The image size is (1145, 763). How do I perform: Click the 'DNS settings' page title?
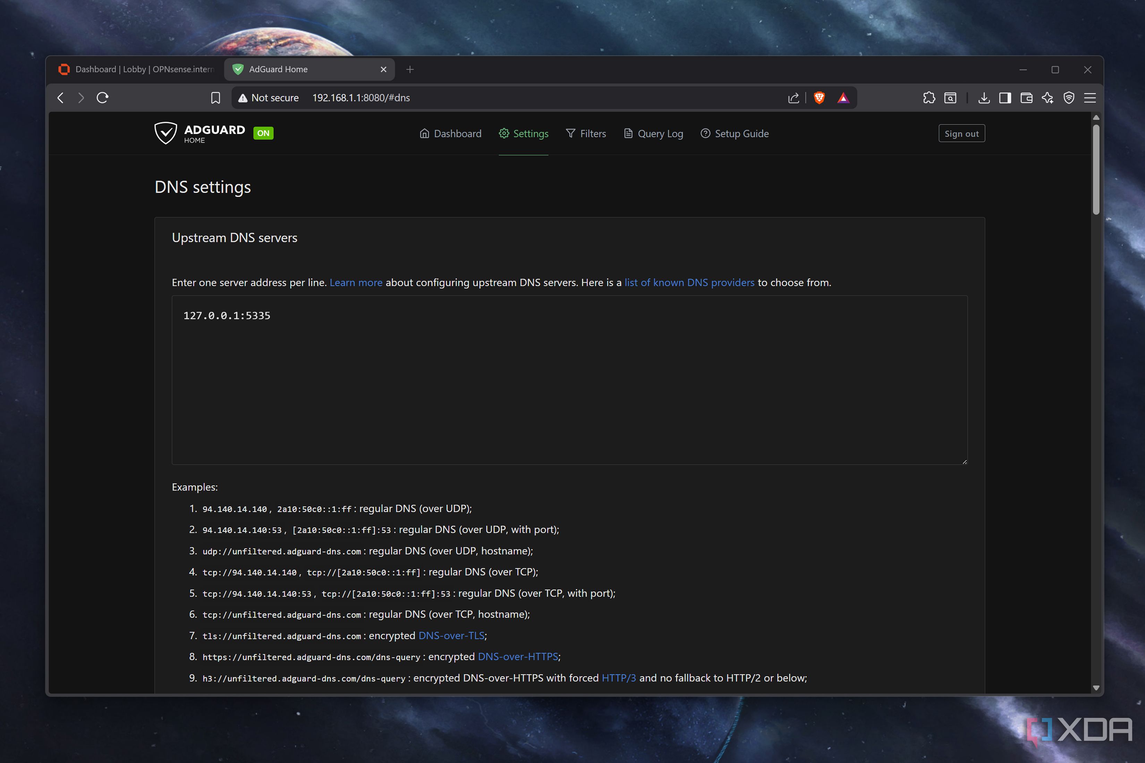coord(203,187)
